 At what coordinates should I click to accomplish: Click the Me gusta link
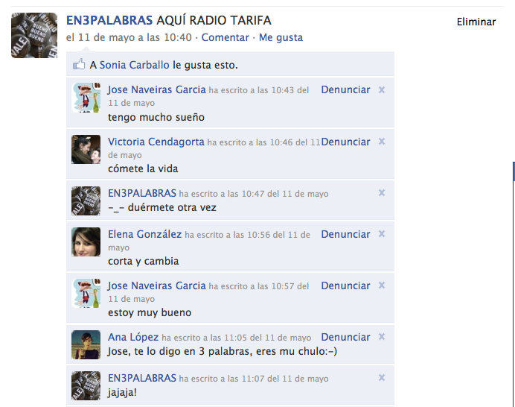click(x=281, y=37)
